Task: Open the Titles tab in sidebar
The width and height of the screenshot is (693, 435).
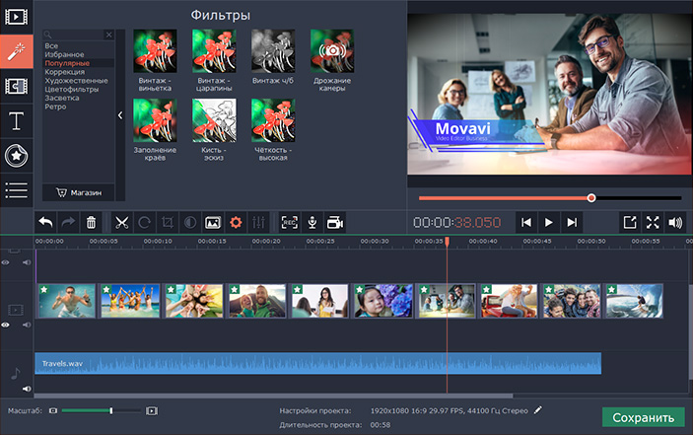Action: point(16,121)
